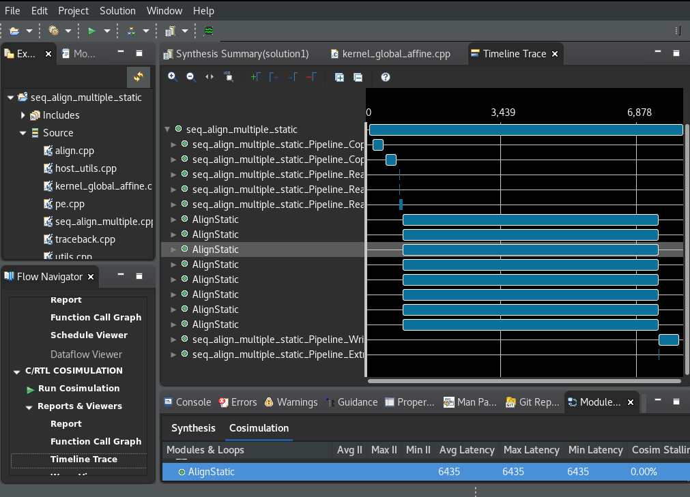The image size is (690, 497).
Task: Click the green run flow toolbar icon
Action: coord(92,31)
